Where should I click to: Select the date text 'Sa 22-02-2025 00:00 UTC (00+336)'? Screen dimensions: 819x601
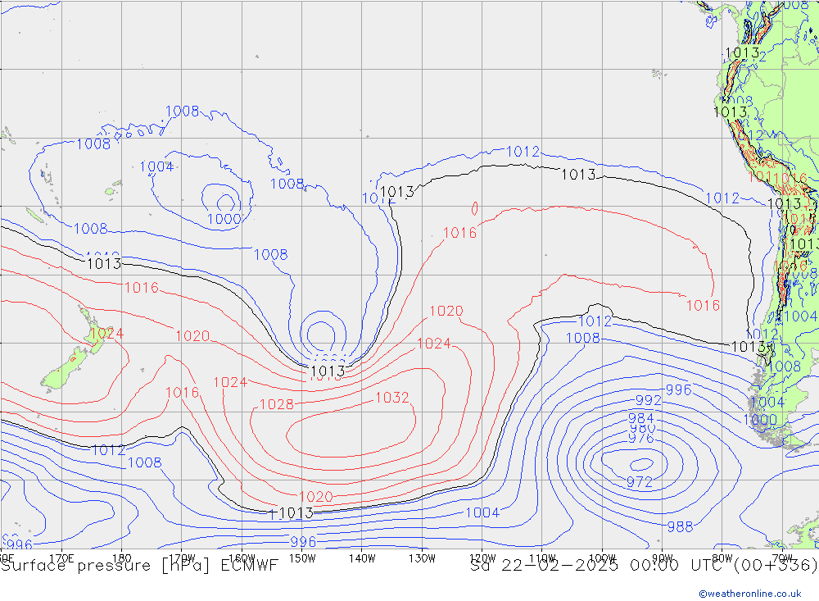(644, 566)
